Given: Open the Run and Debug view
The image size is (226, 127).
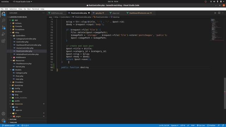Looking at the screenshot, I should (x=3, y=34).
